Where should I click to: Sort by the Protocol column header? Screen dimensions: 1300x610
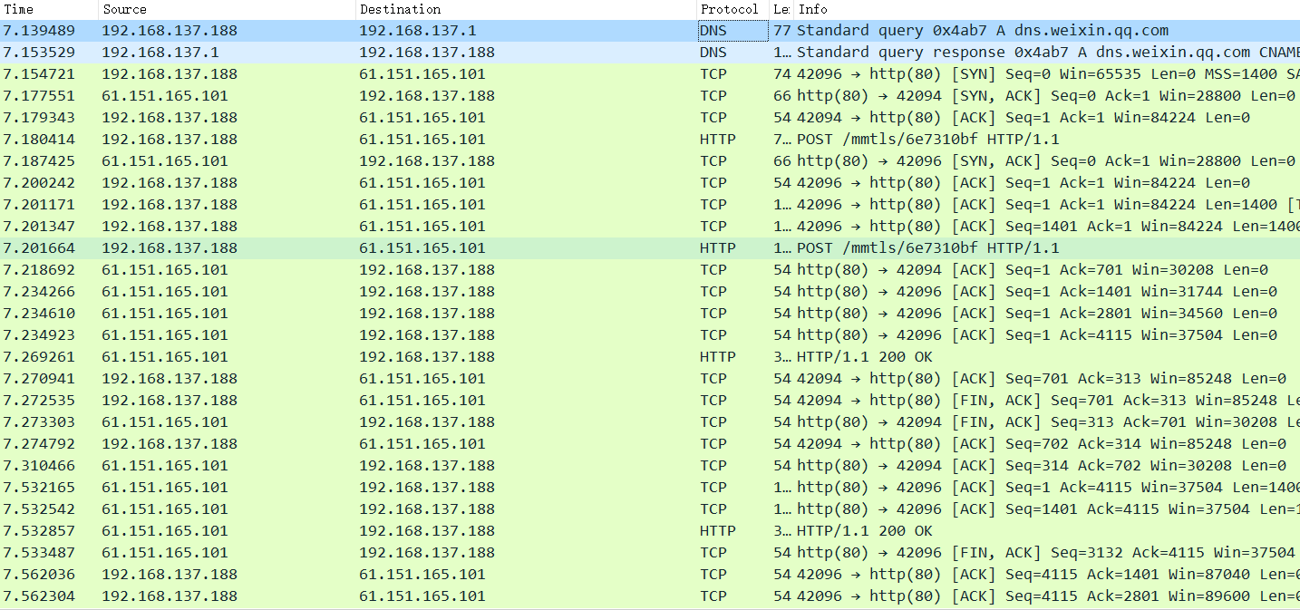coord(732,9)
